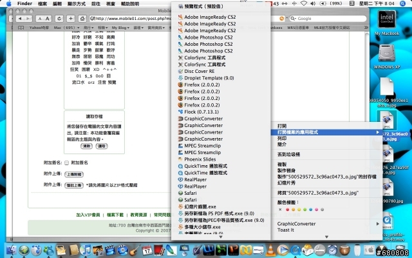Remove color label with the X
Viewport: 412px width, 258px height.
pyautogui.click(x=280, y=210)
